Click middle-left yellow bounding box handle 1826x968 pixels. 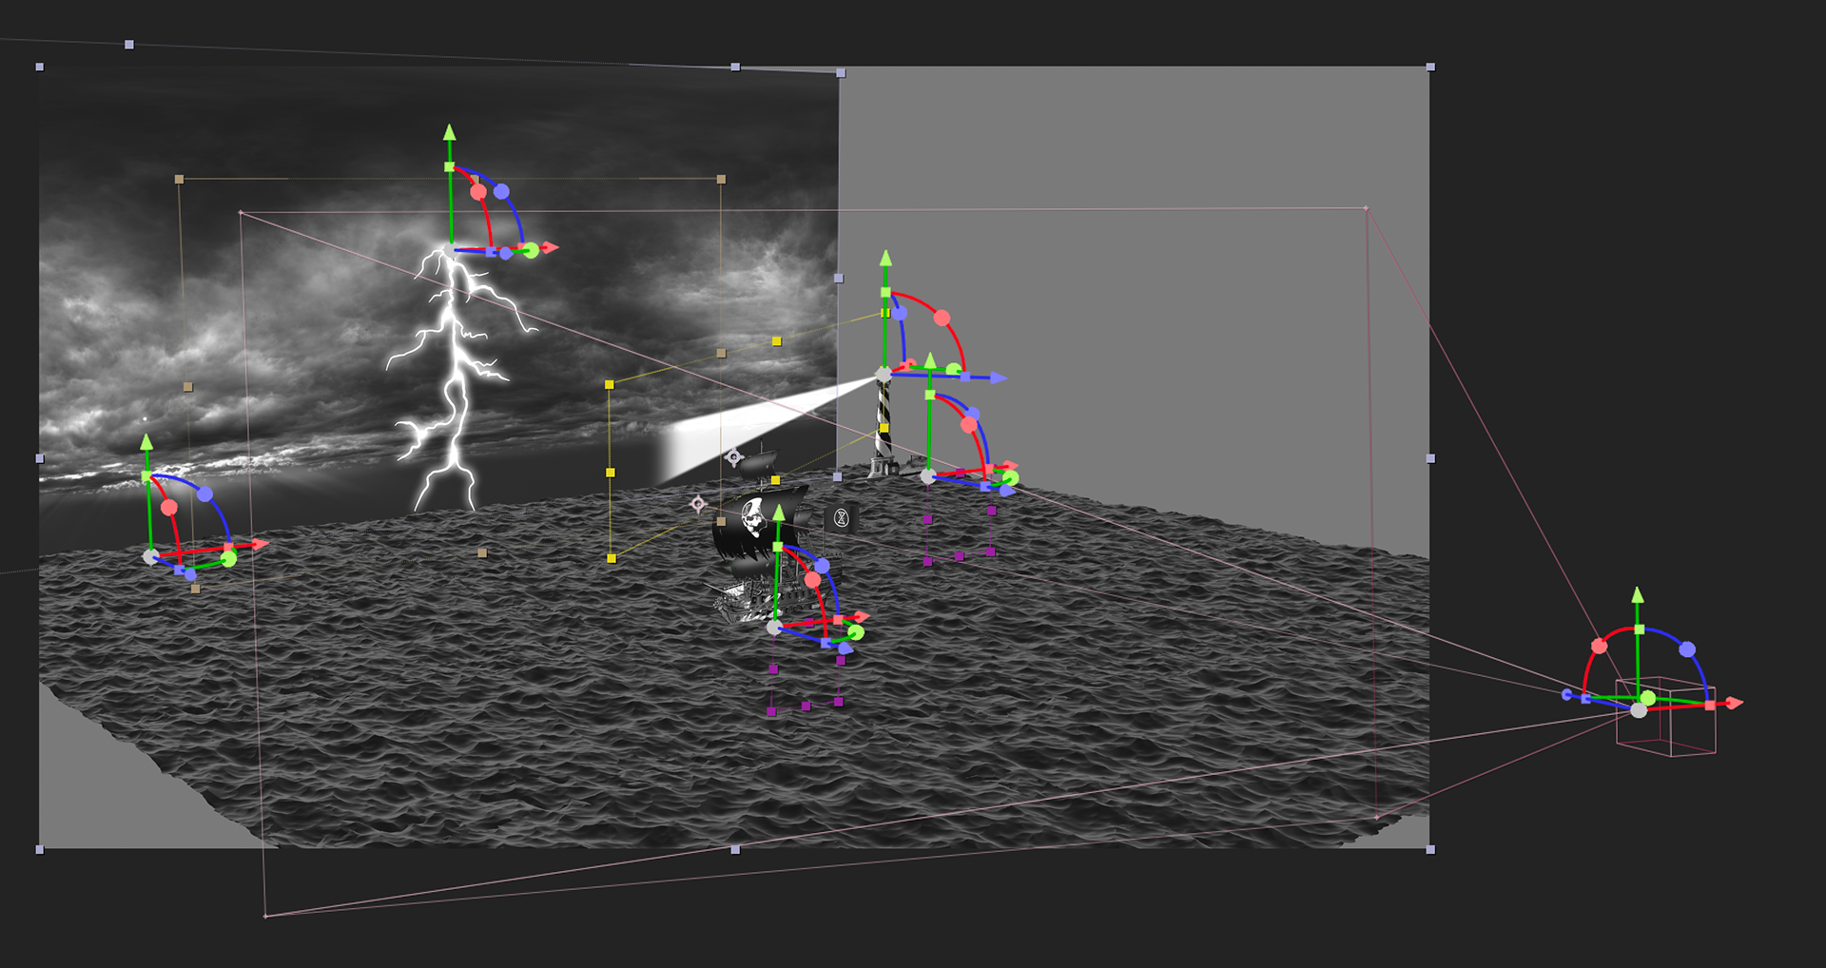[611, 473]
